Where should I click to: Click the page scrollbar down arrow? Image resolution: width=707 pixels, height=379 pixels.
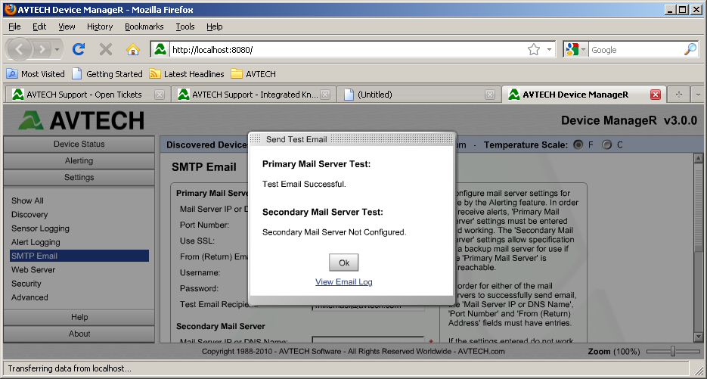click(698, 337)
